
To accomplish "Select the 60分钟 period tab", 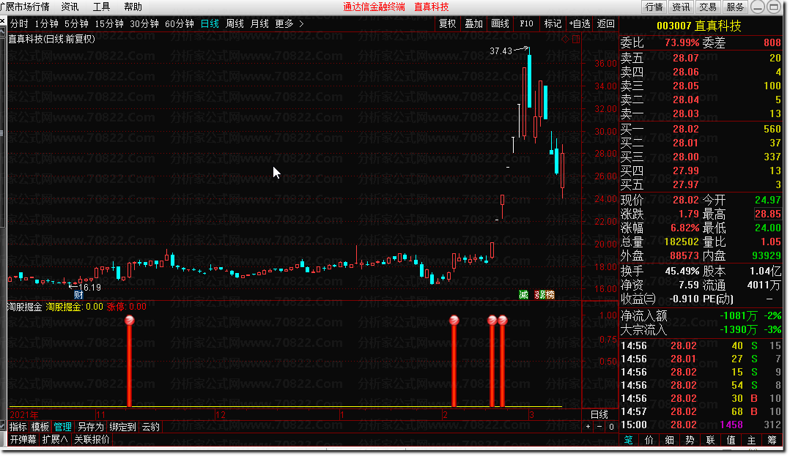I will [180, 23].
